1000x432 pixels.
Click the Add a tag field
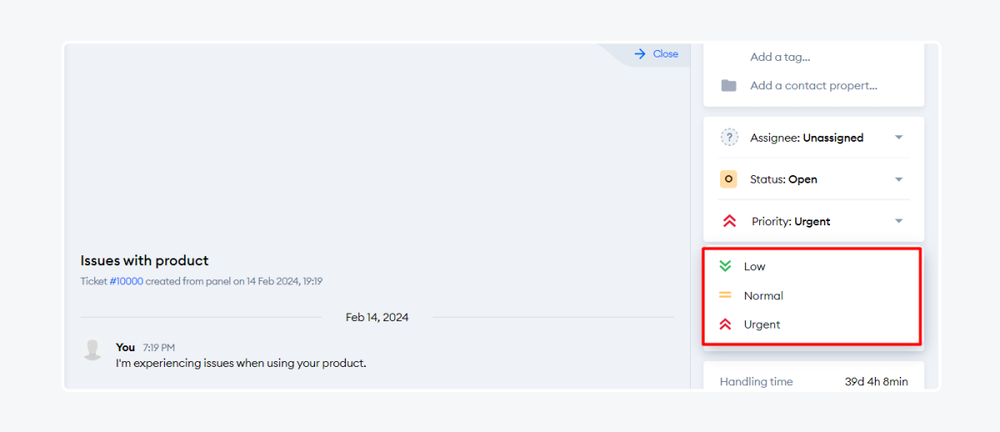[780, 57]
